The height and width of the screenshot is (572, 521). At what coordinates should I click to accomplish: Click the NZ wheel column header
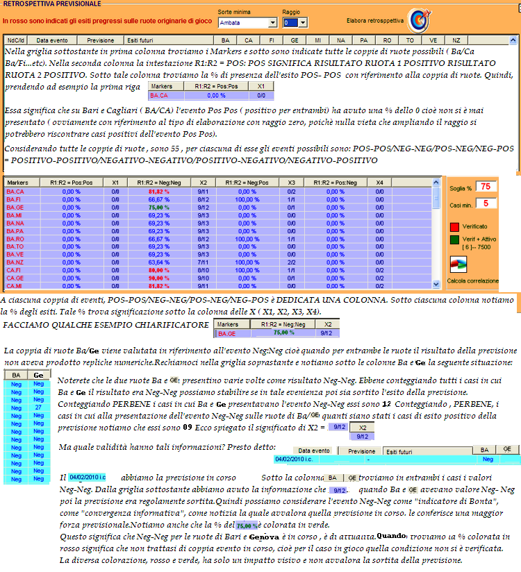click(x=456, y=40)
